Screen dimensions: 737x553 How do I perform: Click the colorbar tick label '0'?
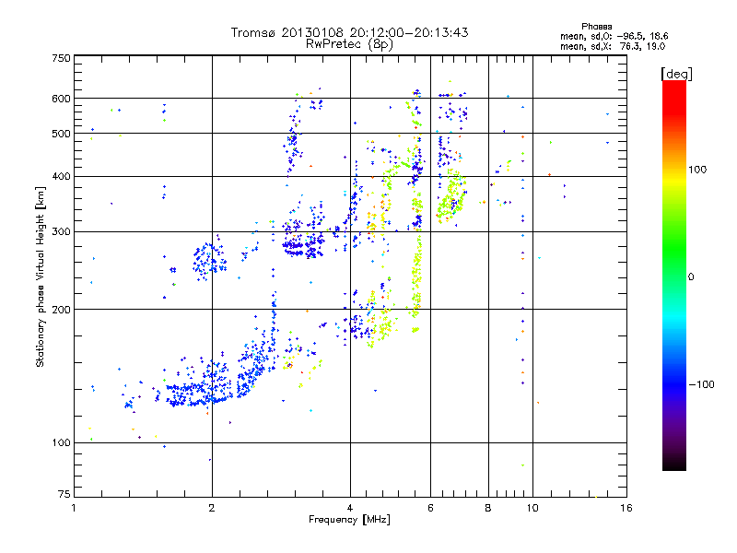pos(691,277)
